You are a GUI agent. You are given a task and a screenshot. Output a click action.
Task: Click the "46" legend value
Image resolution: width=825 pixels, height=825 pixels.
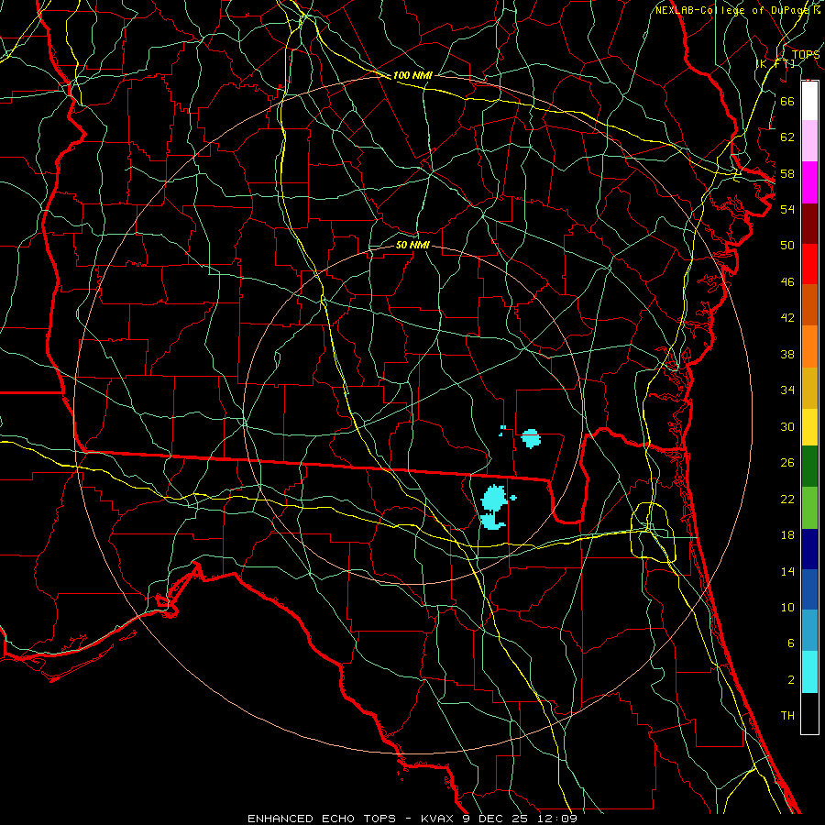[x=787, y=282]
